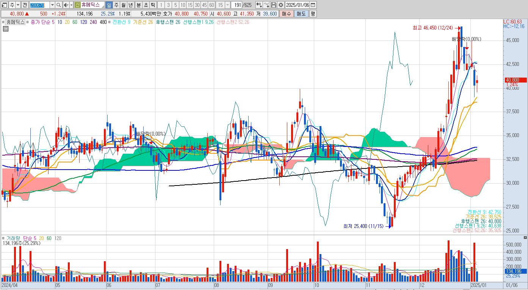Screen dimensions: 528x290
Task: Save the chart using the floppy disk icon
Action: pos(273,5)
